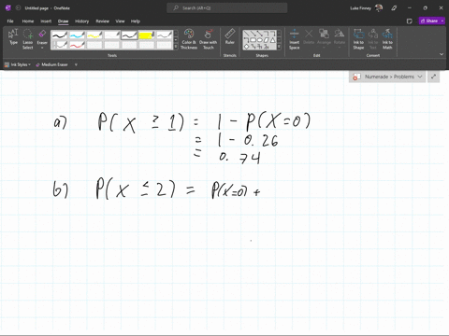449x336 pixels.
Task: Open the Ink Styles dropdown
Action: coord(18,64)
